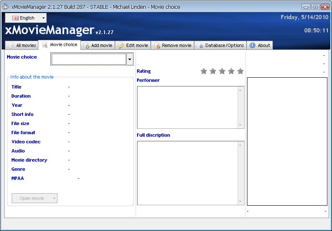Click up arrow of Performer scrollbar
The width and height of the screenshot is (332, 231).
[x=240, y=90]
